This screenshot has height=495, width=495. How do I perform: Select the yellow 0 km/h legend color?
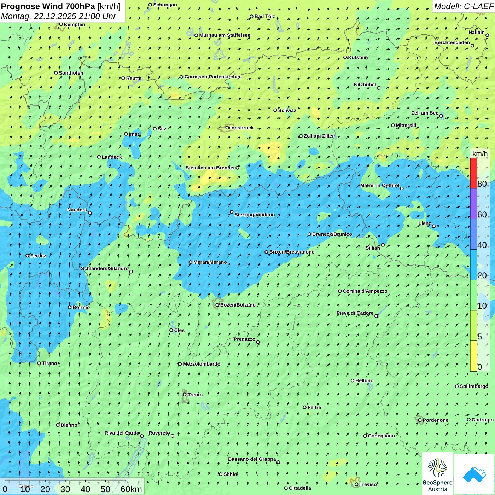tap(473, 356)
